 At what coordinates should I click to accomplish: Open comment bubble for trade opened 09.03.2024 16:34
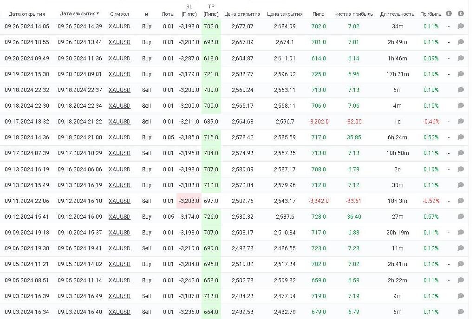(x=461, y=312)
